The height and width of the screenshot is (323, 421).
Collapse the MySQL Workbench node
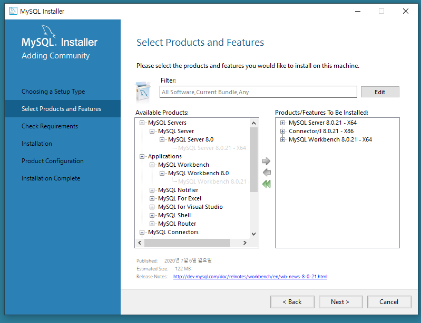click(152, 165)
